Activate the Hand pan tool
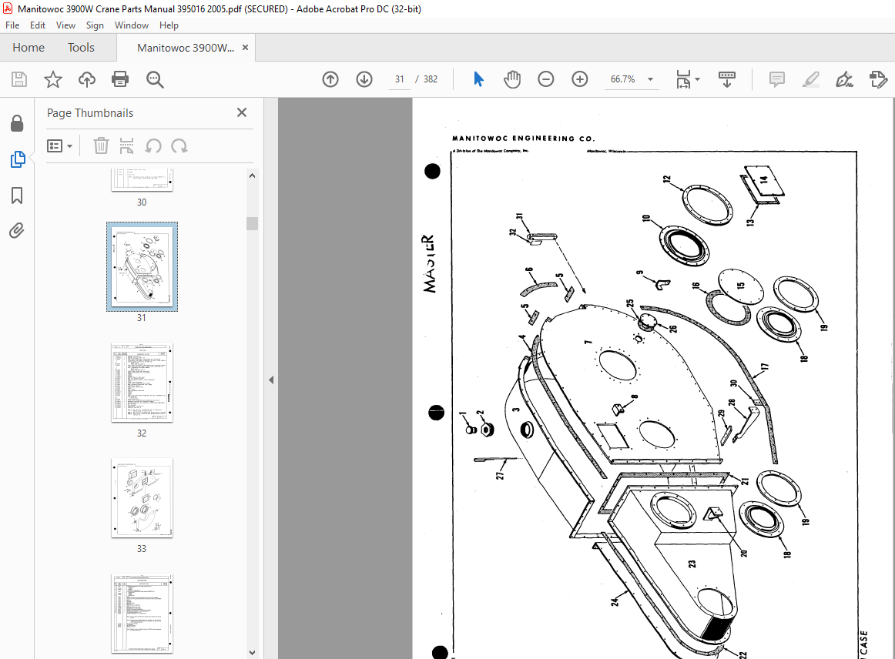This screenshot has width=895, height=659. (512, 79)
